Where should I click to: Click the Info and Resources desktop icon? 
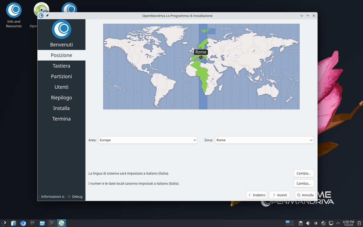[14, 15]
